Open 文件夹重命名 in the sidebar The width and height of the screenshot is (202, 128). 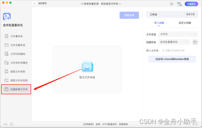16,45
